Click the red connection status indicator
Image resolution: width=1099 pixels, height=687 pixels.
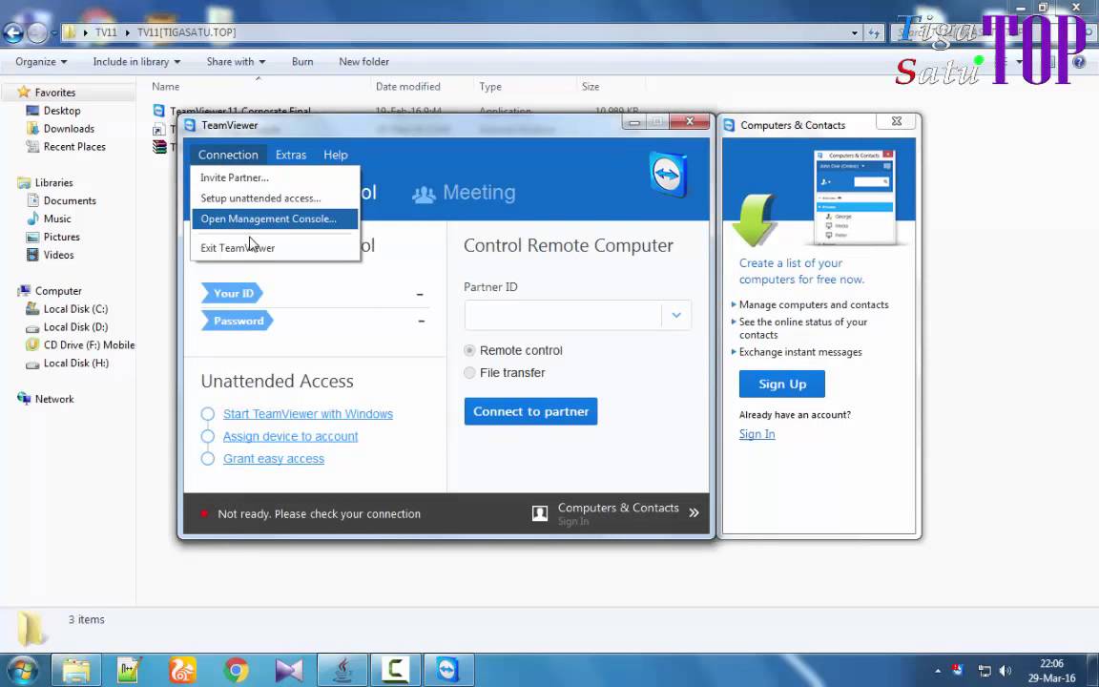[x=204, y=514]
